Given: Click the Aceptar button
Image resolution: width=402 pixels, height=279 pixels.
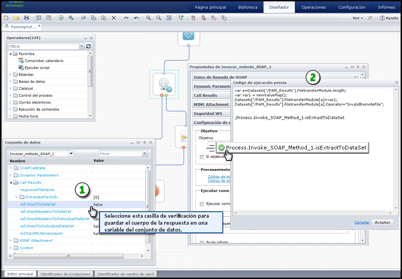Looking at the screenshot, I should (x=382, y=222).
